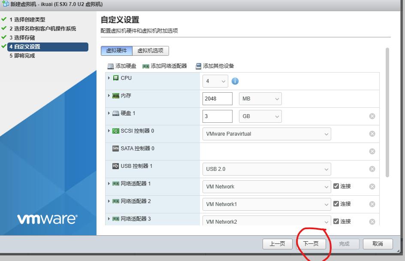Open the VMware Paravirtual controller dropdown
Viewport: 405px width, 261px height.
266,134
